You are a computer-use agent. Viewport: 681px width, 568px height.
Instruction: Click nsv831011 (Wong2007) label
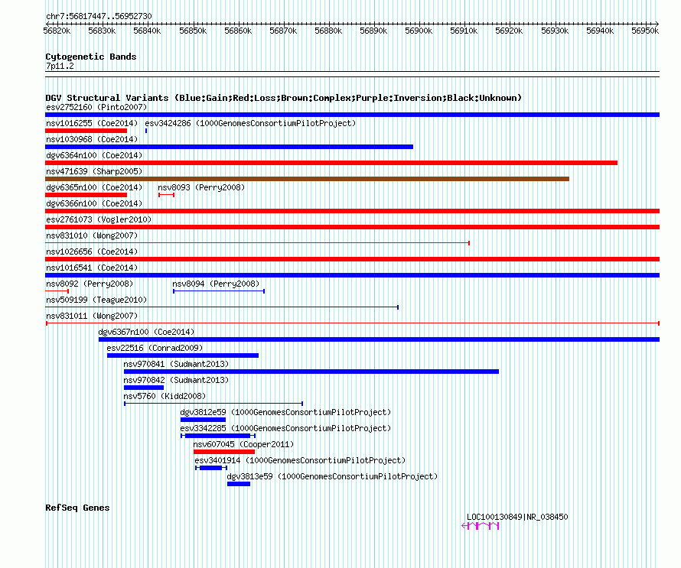pos(92,316)
